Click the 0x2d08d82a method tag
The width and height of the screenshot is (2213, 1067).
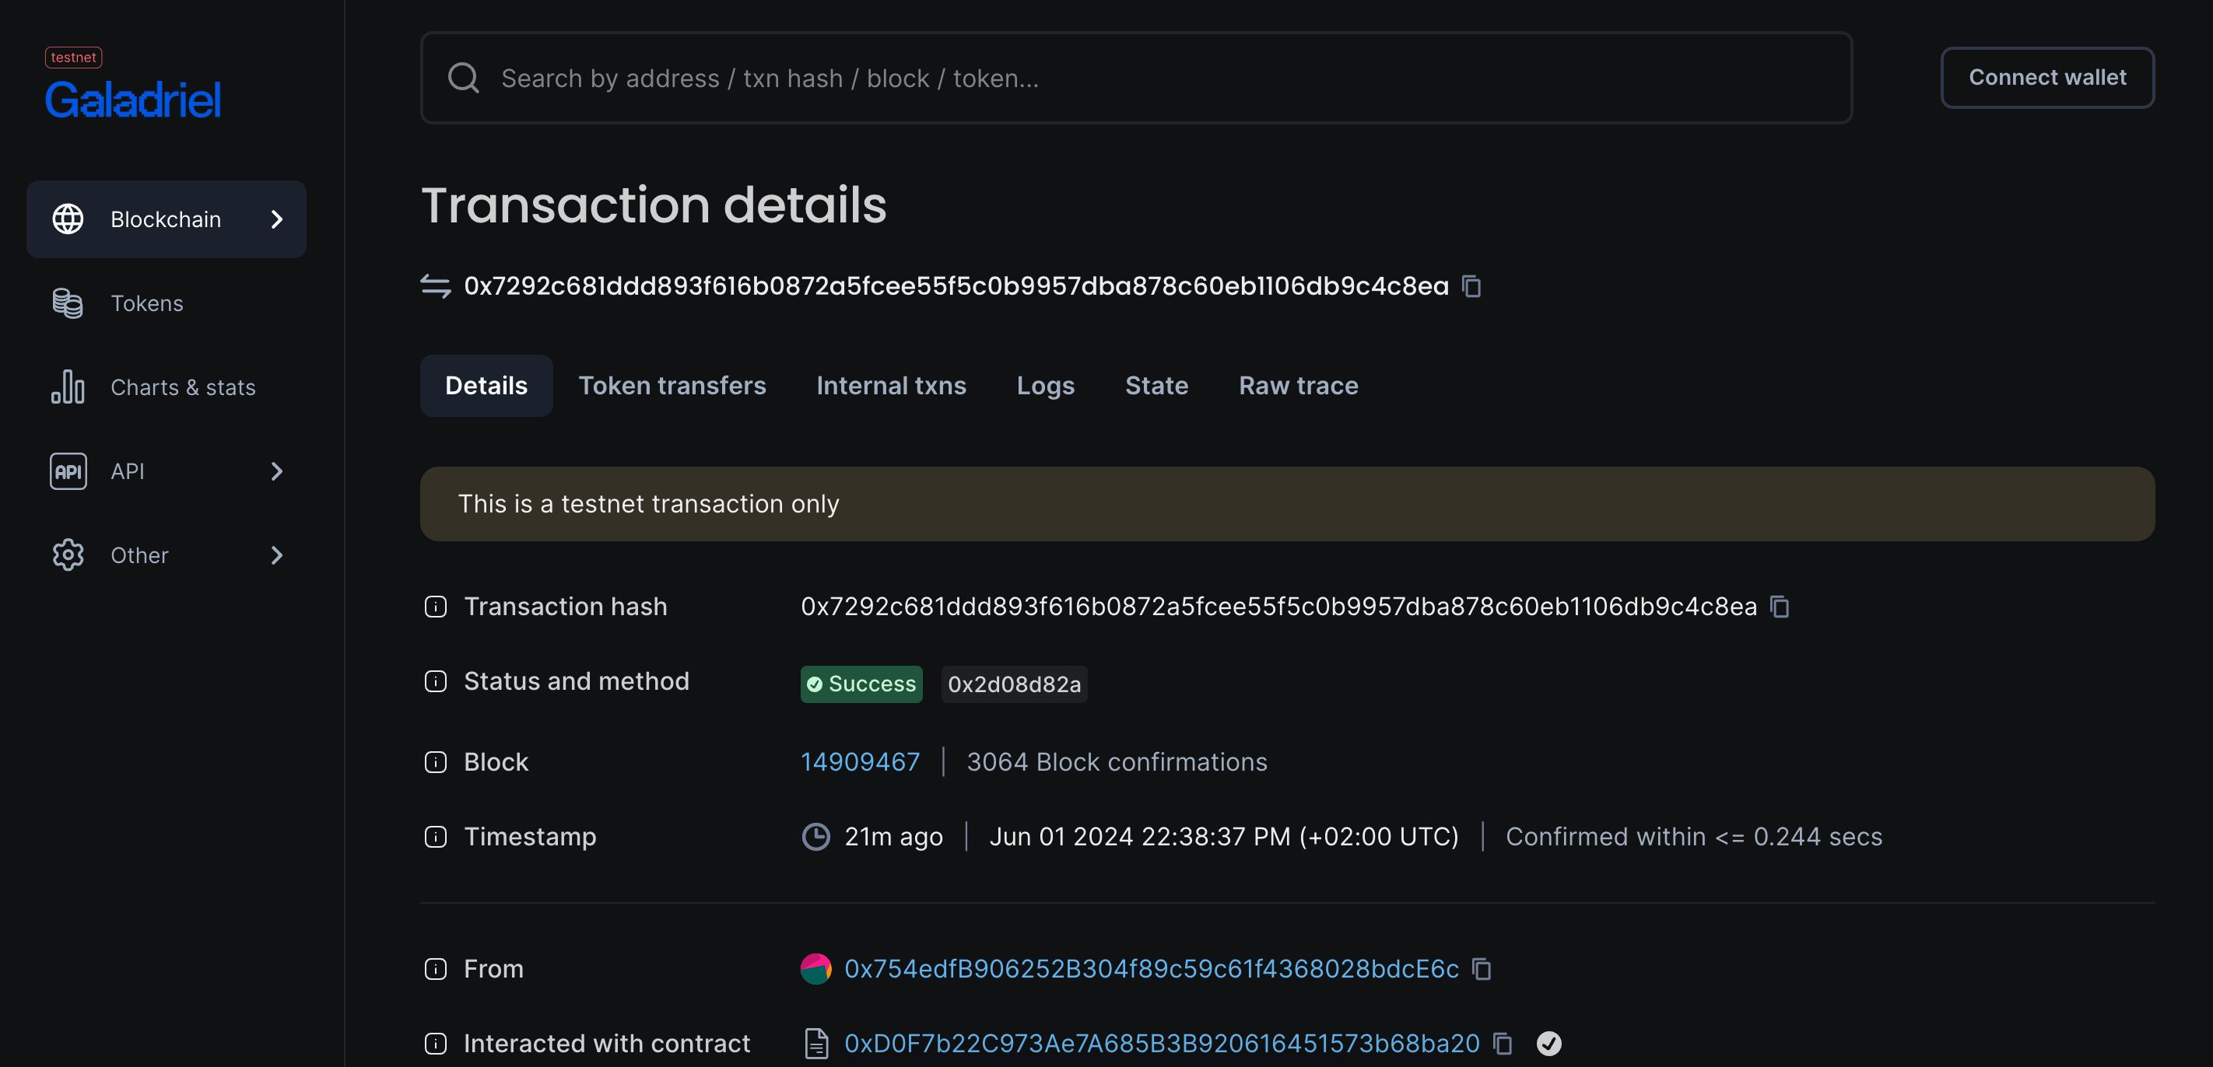pyautogui.click(x=1015, y=684)
